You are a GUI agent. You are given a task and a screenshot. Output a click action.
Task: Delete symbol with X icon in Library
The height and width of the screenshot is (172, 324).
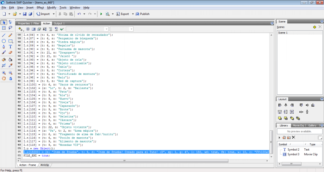point(294,137)
